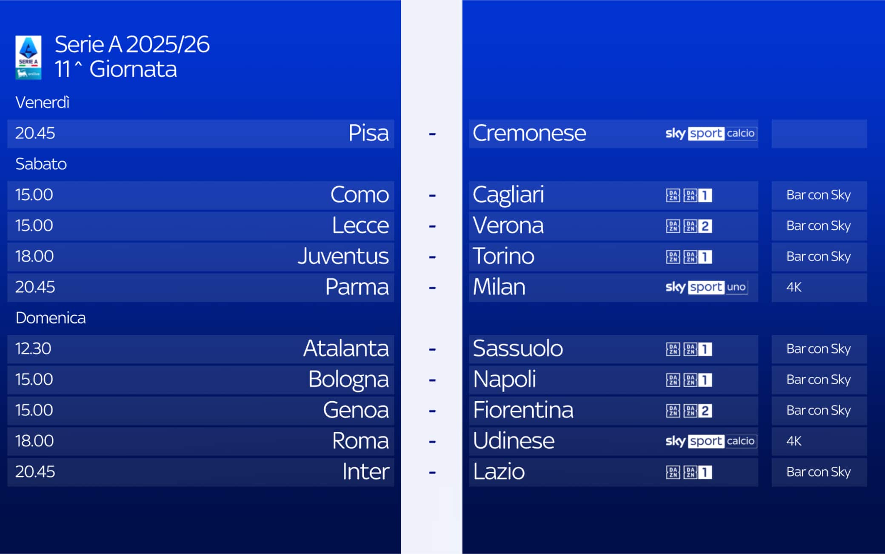Viewport: 885px width, 554px height.
Task: Click the DAZN 1 logo beside Sassuolo
Action: coord(689,349)
